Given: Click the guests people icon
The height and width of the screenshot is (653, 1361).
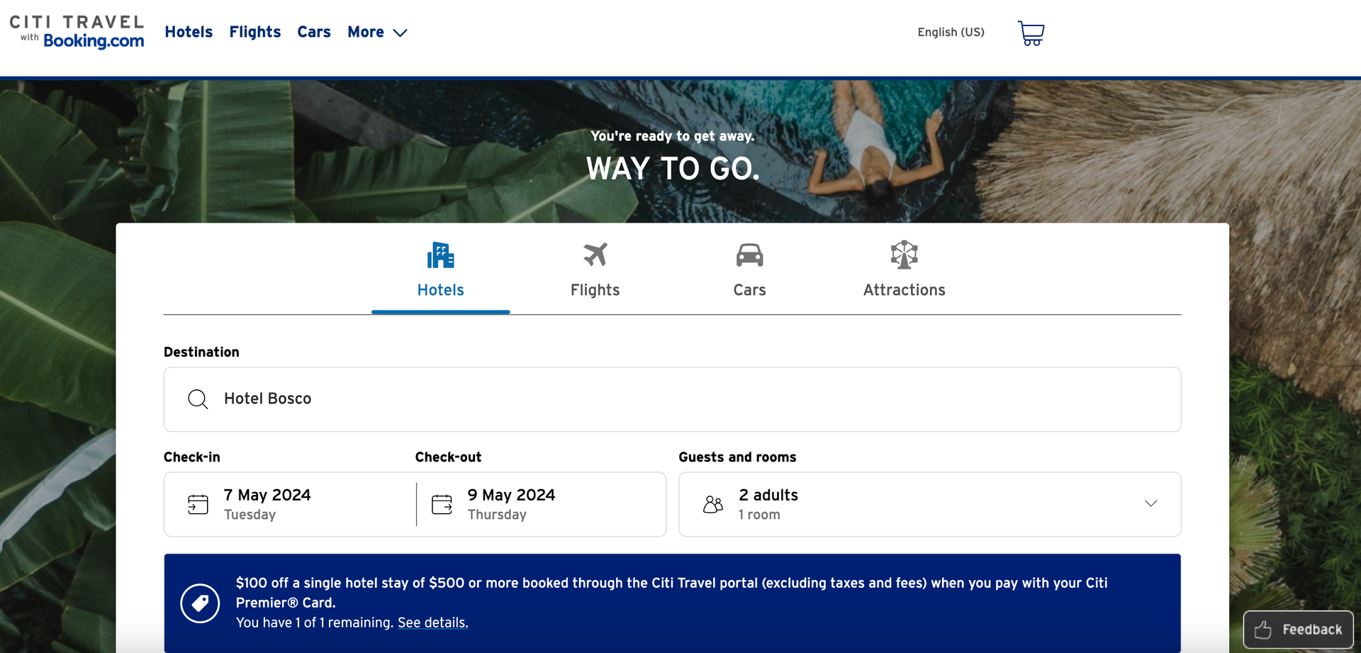Looking at the screenshot, I should click(x=713, y=504).
